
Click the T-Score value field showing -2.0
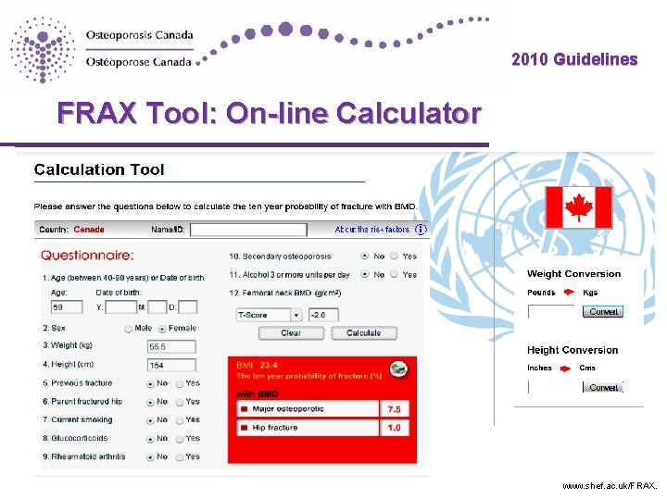tap(323, 315)
